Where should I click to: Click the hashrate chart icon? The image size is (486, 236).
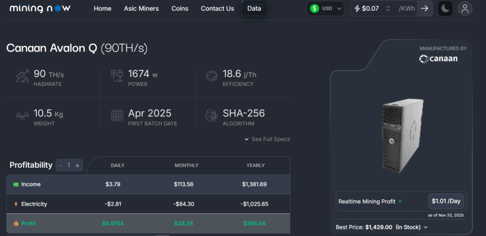pos(23,77)
